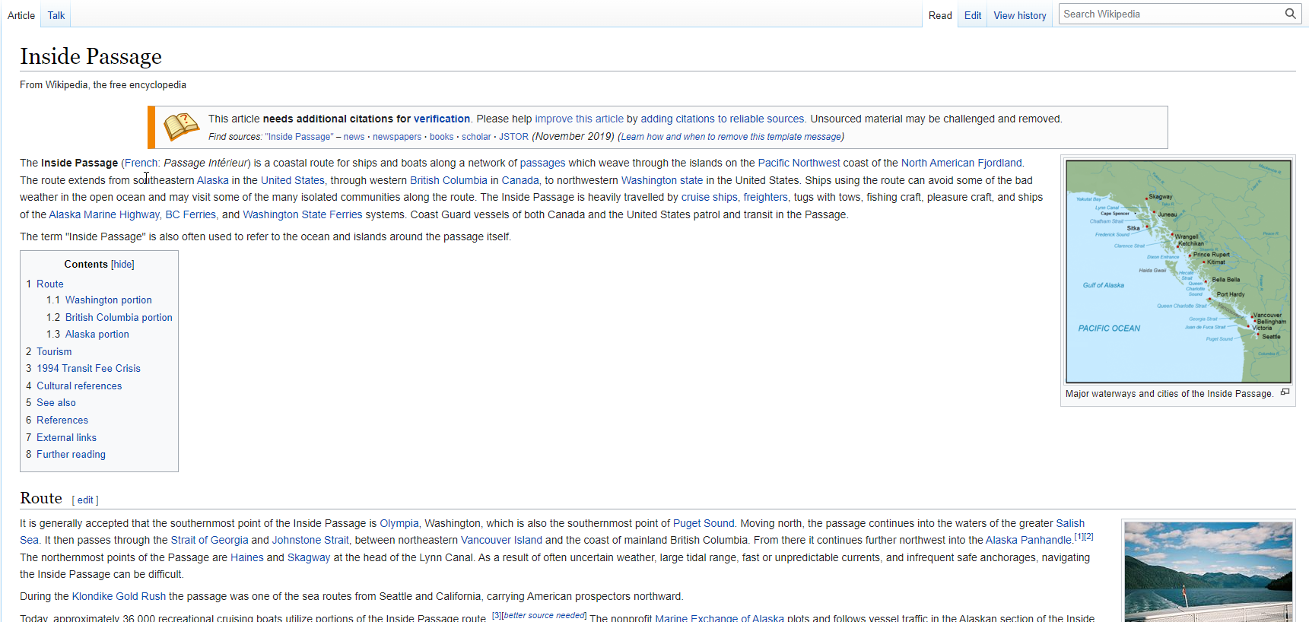Open the Salish Sea link
The height and width of the screenshot is (622, 1309).
click(x=1070, y=523)
